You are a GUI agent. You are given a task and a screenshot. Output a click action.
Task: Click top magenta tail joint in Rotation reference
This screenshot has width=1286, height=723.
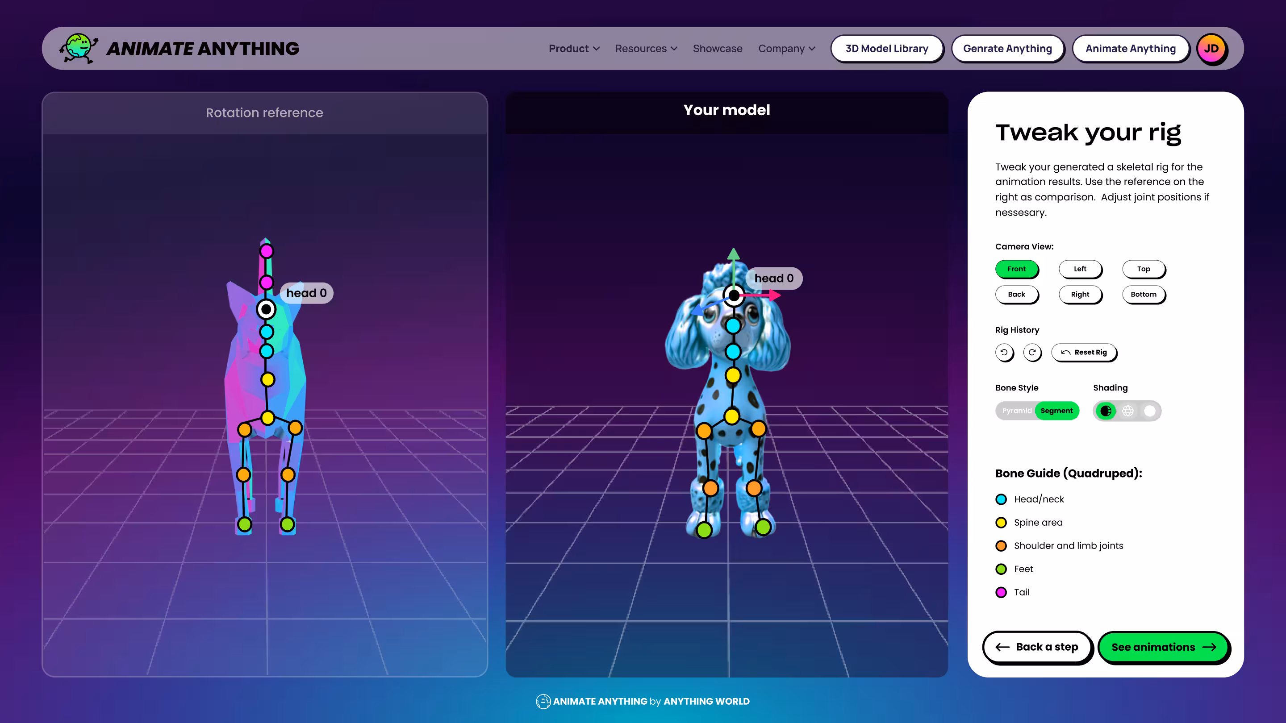(267, 251)
